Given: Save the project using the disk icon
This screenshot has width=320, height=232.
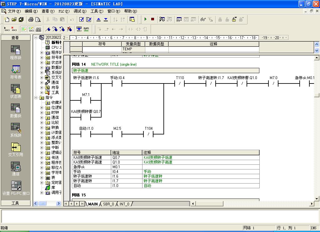Looking at the screenshot, I should [21, 19].
